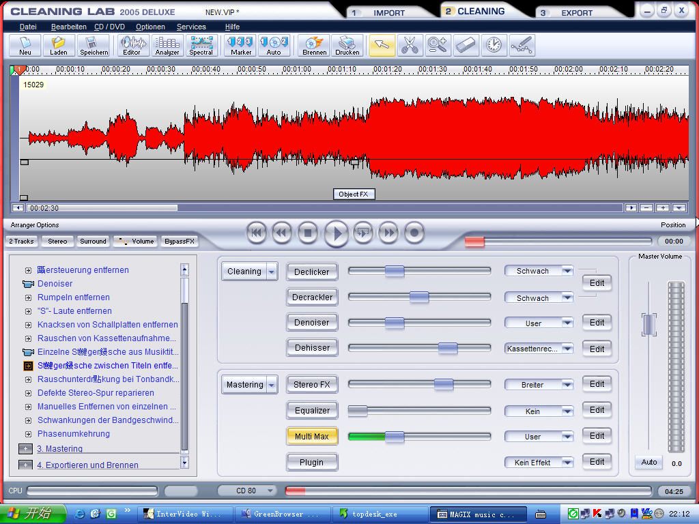Image resolution: width=699 pixels, height=524 pixels.
Task: Expand the 3. Mastering tree section
Action: [x=25, y=449]
